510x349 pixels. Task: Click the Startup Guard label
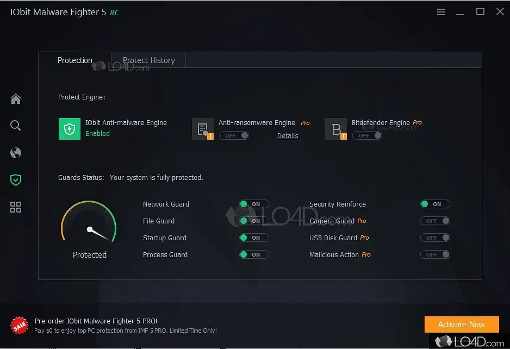165,238
